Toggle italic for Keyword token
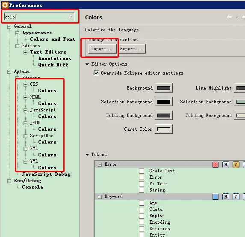Screen dimensions: 245x237 click(236, 197)
